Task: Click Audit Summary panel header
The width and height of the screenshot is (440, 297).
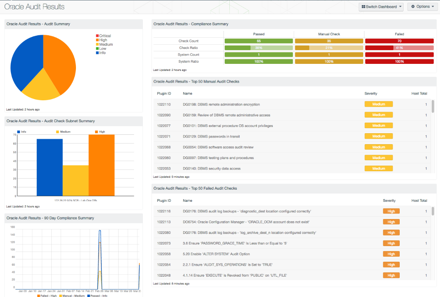Action: pos(74,24)
